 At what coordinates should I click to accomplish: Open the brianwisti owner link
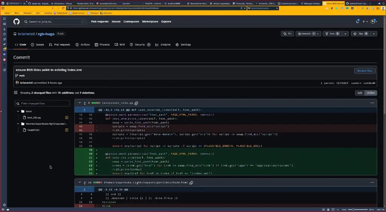[x=26, y=34]
